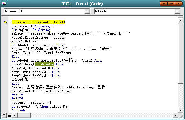Switch to Full Module View button
The height and width of the screenshot is (120, 185).
pos(9,115)
